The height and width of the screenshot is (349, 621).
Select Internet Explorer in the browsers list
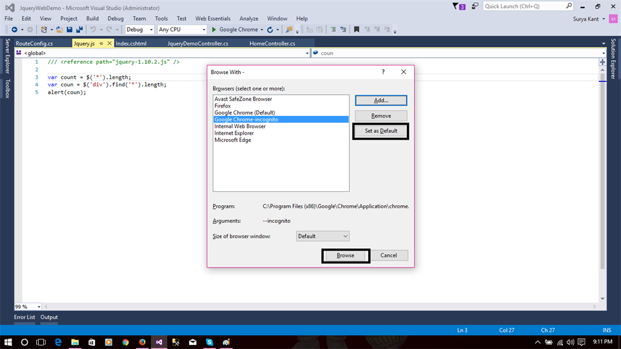[234, 134]
